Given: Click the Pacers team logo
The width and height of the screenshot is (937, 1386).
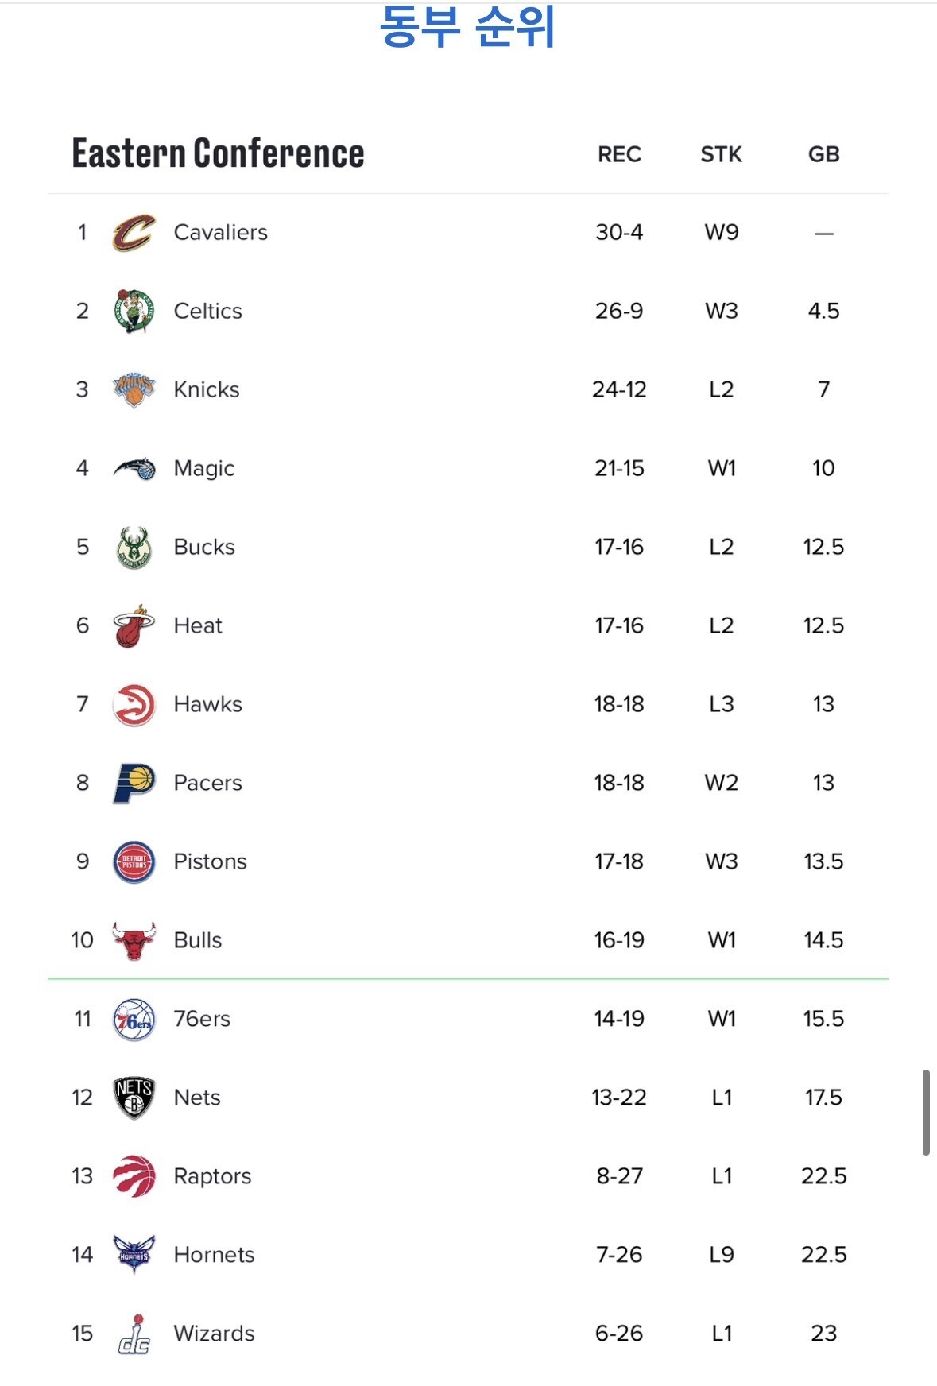Looking at the screenshot, I should pyautogui.click(x=134, y=783).
